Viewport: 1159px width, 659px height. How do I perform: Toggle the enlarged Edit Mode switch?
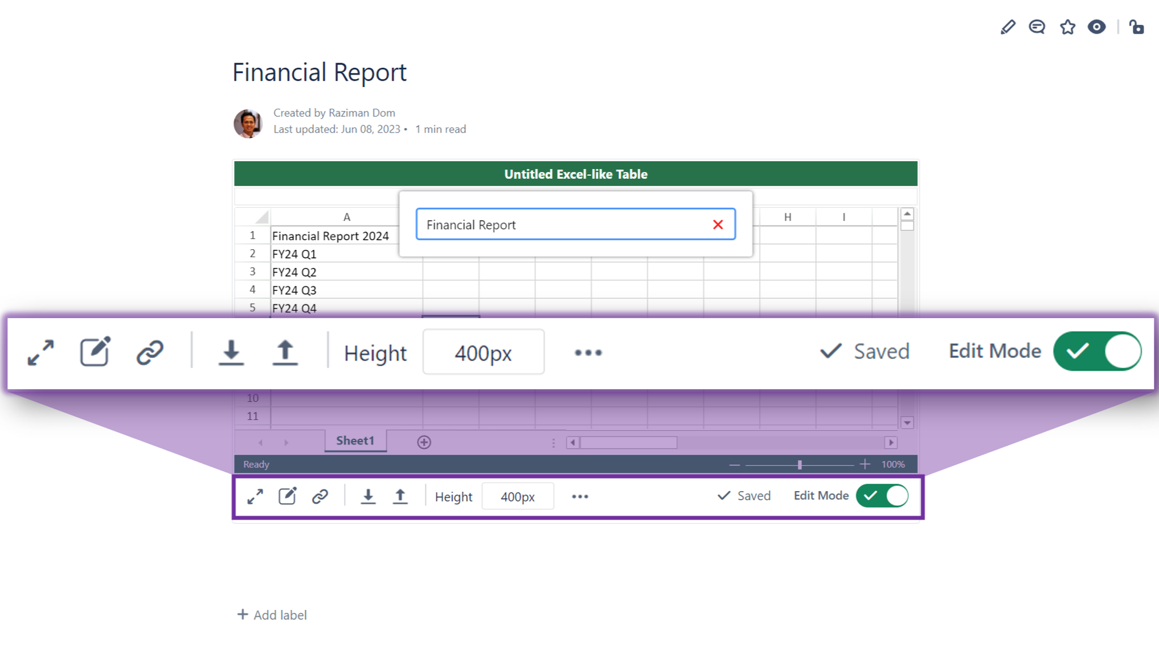[1097, 351]
